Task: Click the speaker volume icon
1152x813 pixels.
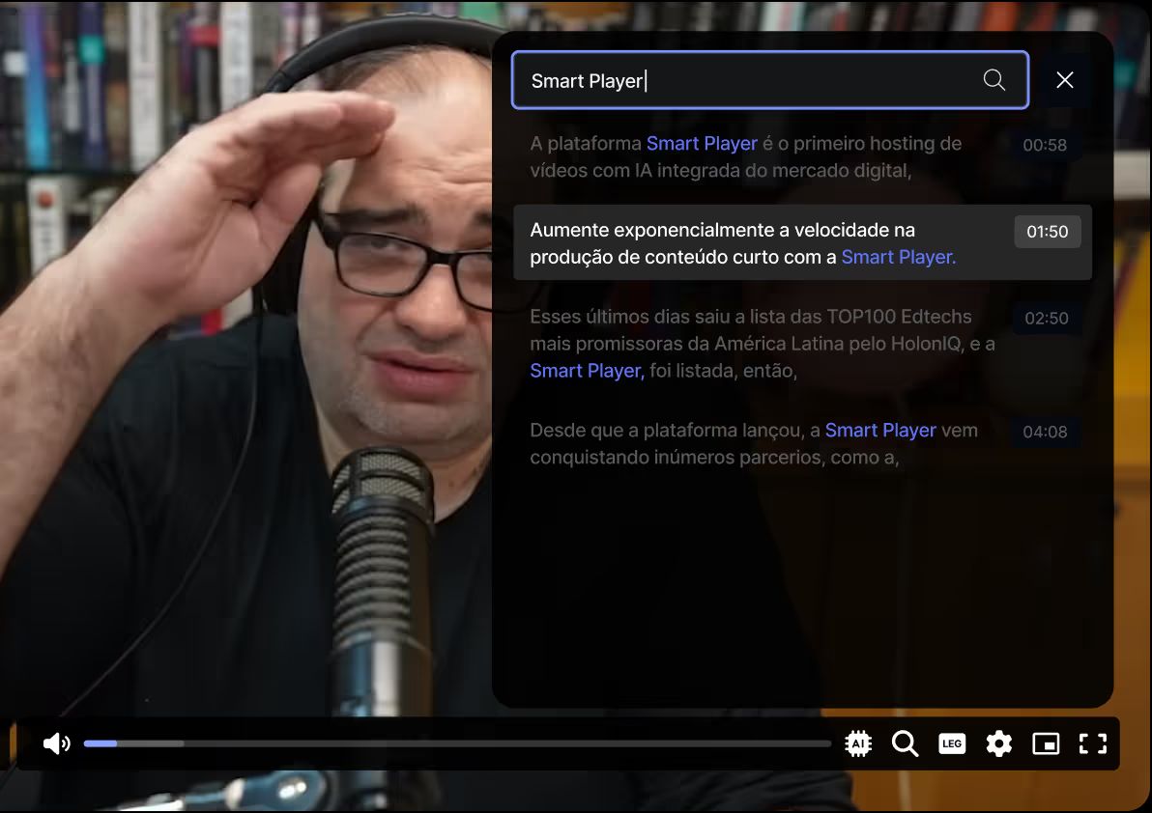Action: tap(57, 743)
